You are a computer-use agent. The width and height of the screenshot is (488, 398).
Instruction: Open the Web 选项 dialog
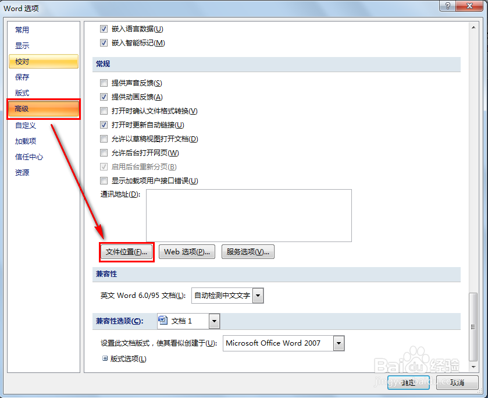click(x=187, y=252)
